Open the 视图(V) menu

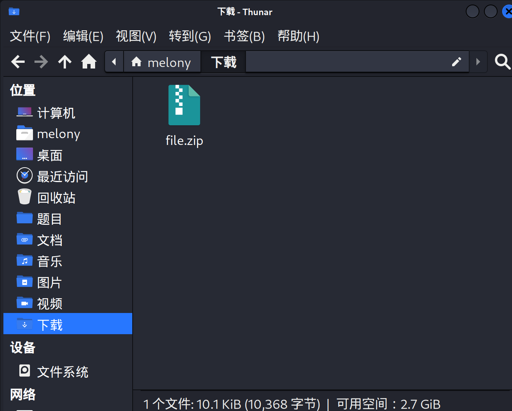(136, 36)
